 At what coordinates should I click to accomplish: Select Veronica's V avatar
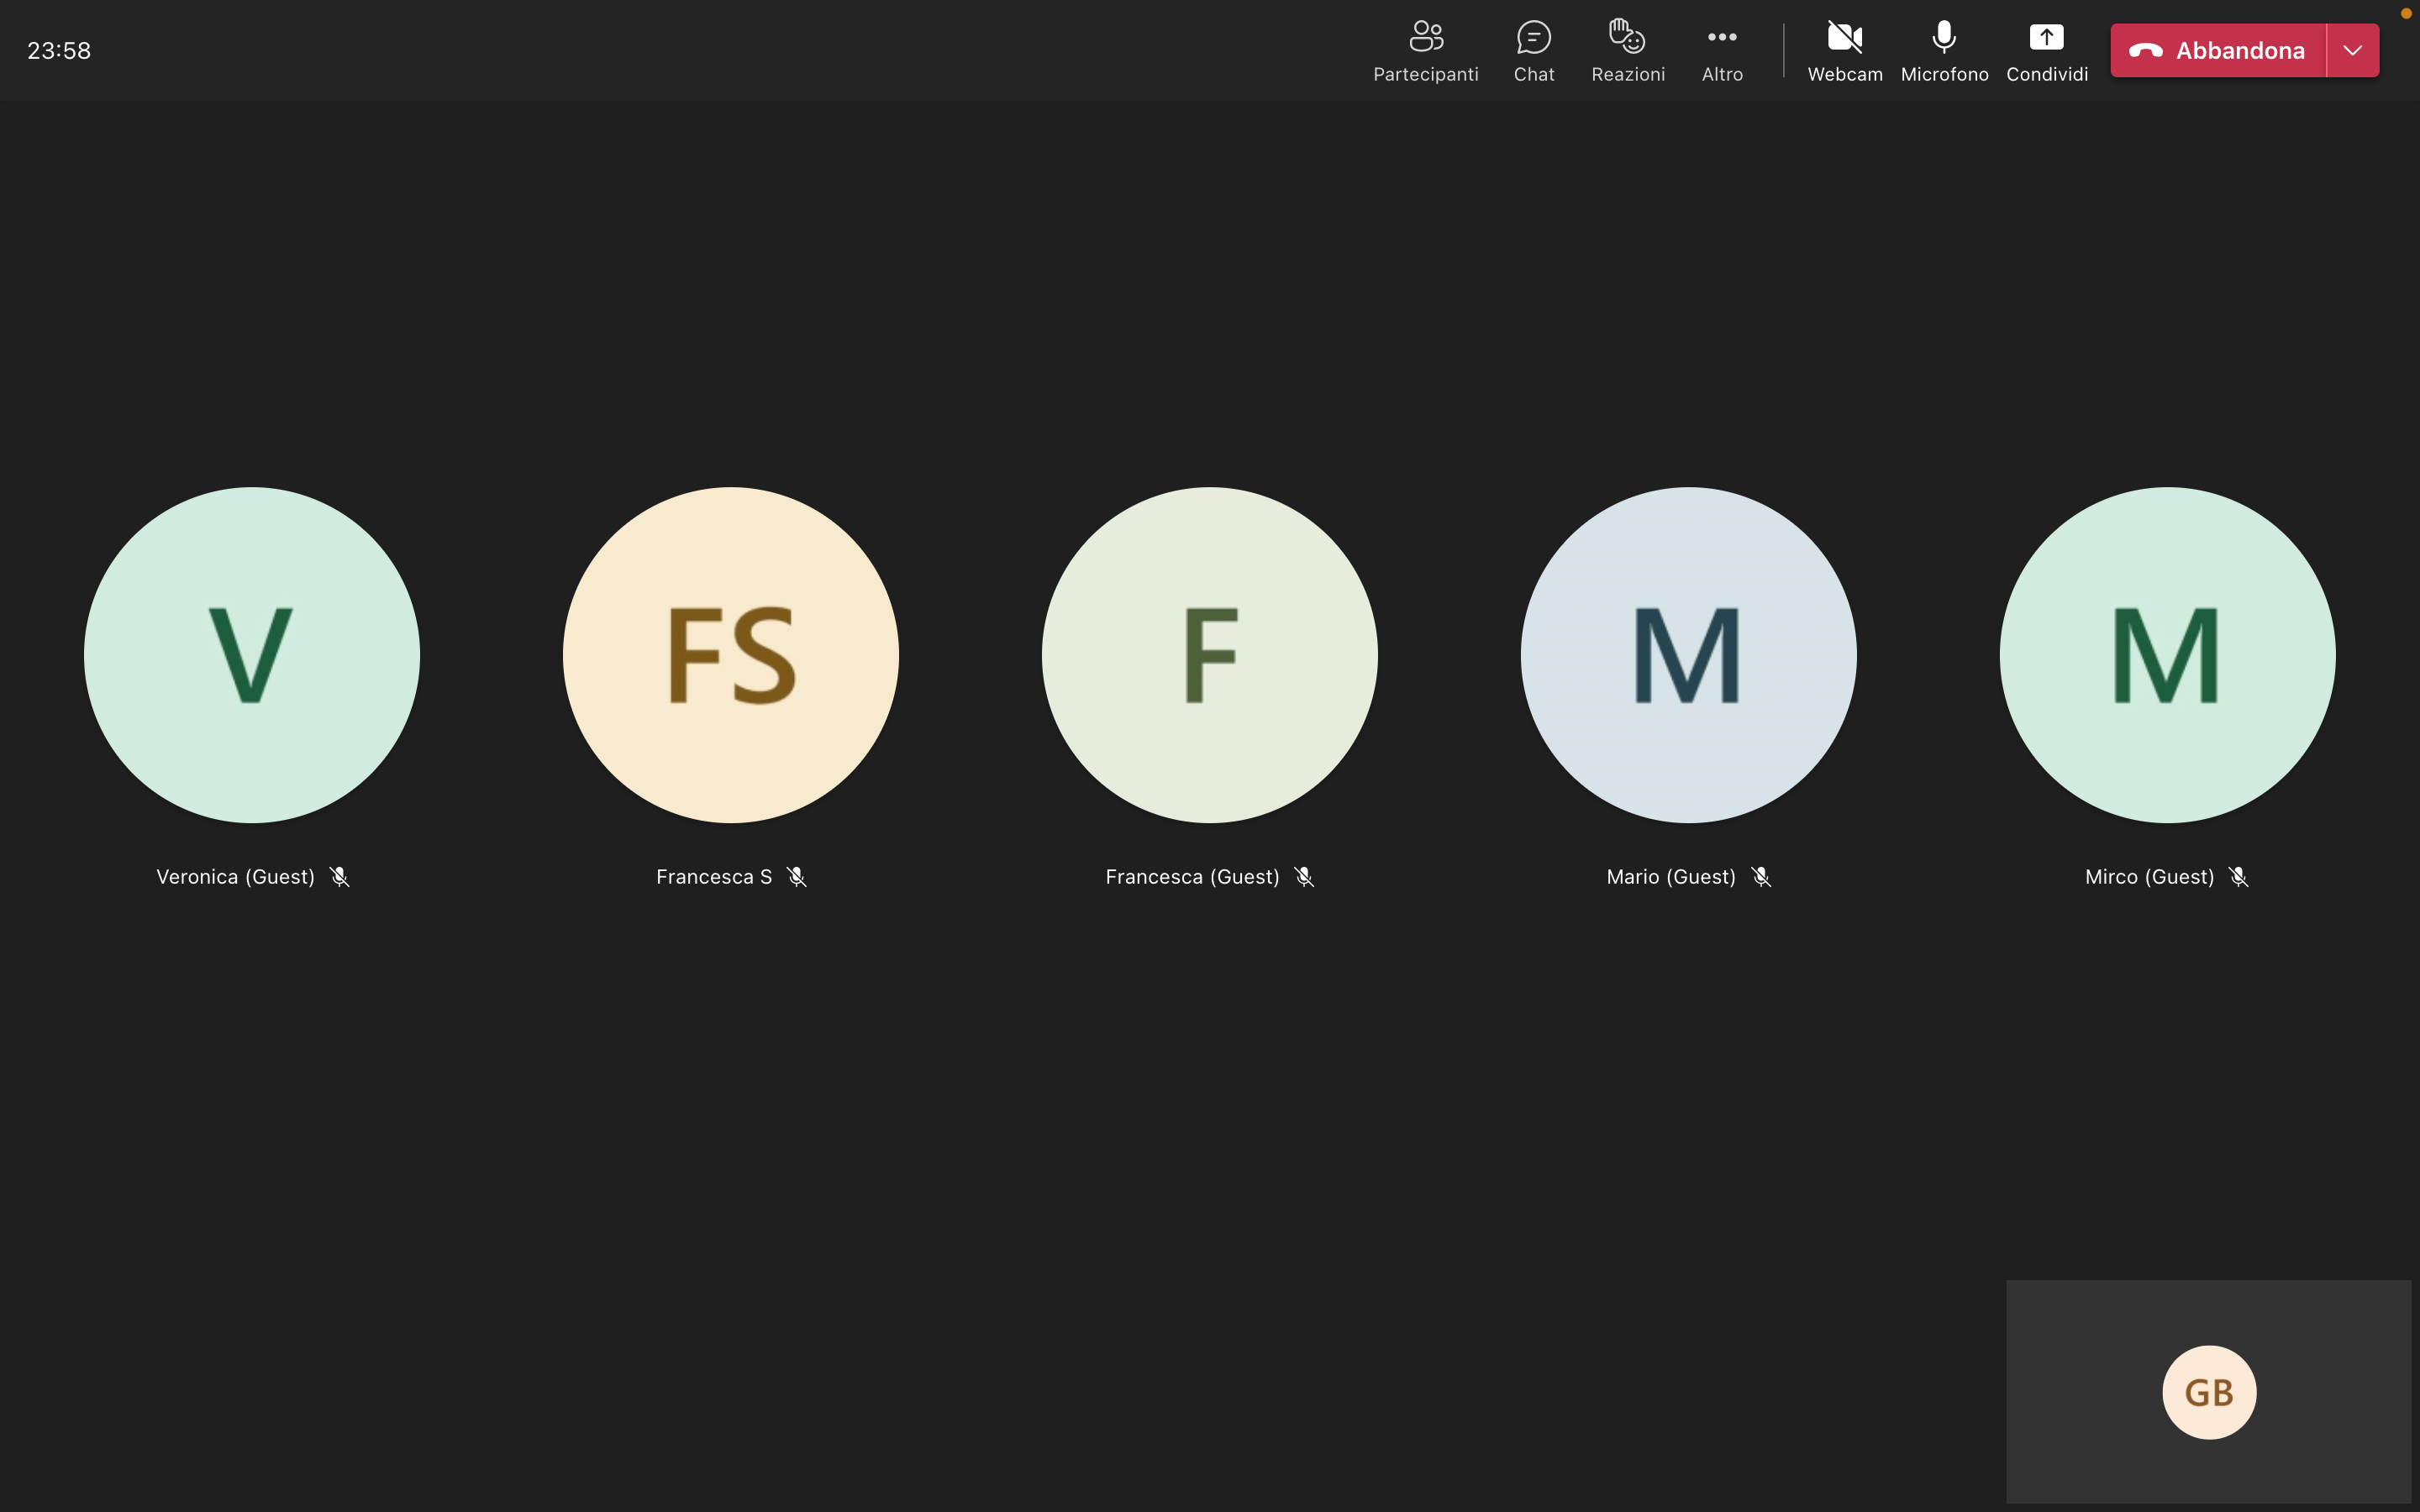(x=252, y=655)
